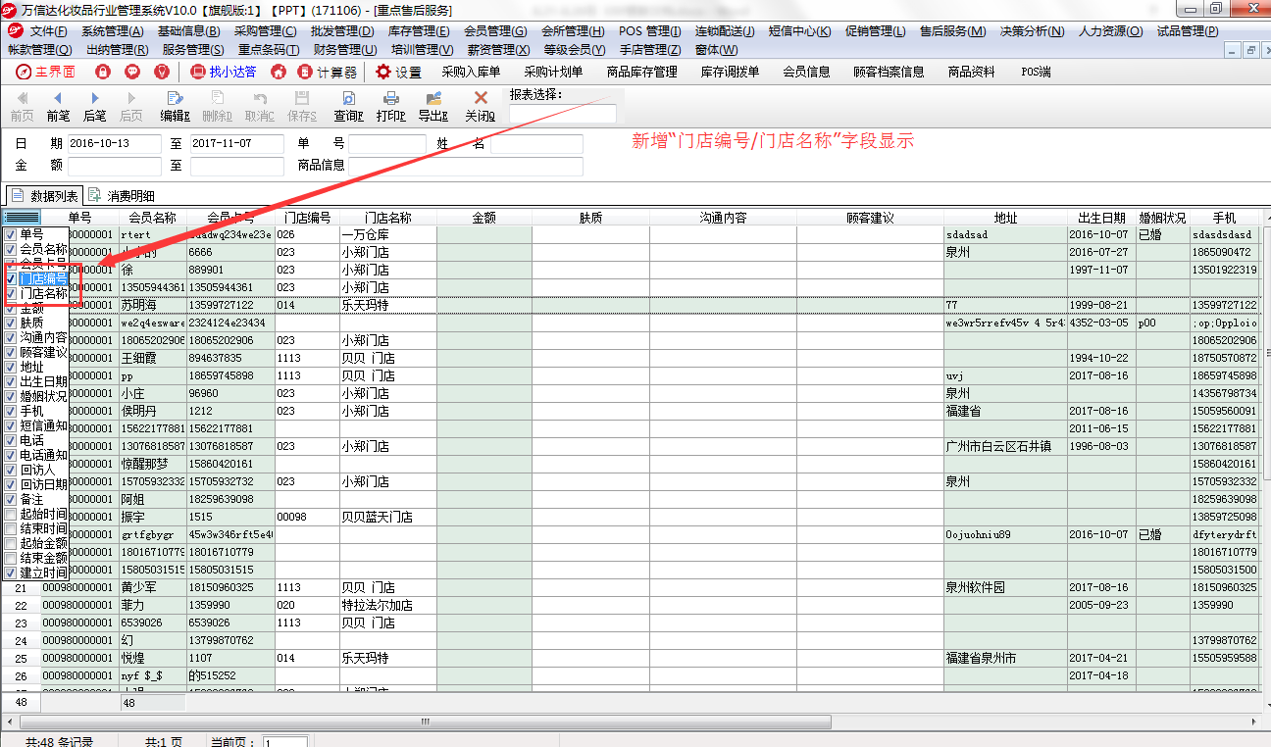This screenshot has width=1271, height=747.
Task: Toggle the 出生日期 column checkbox
Action: [10, 381]
